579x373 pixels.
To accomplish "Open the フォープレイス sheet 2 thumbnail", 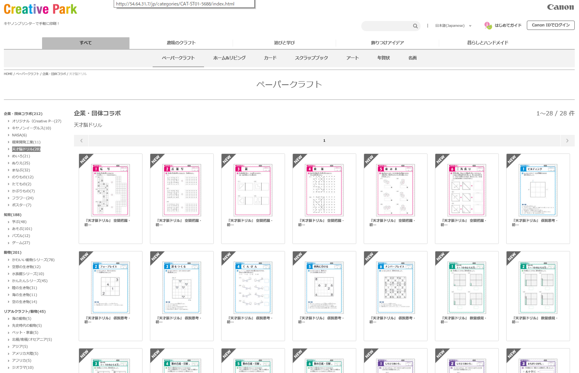I will pyautogui.click(x=110, y=288).
